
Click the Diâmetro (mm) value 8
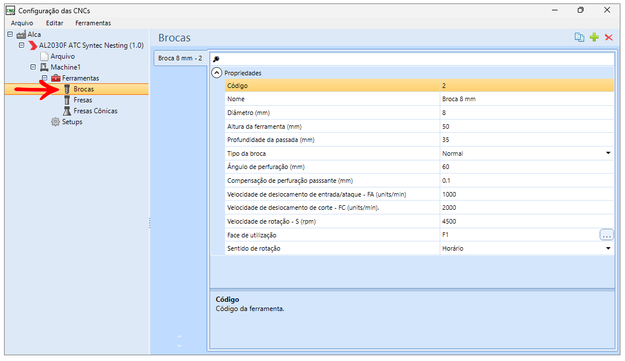click(x=527, y=113)
